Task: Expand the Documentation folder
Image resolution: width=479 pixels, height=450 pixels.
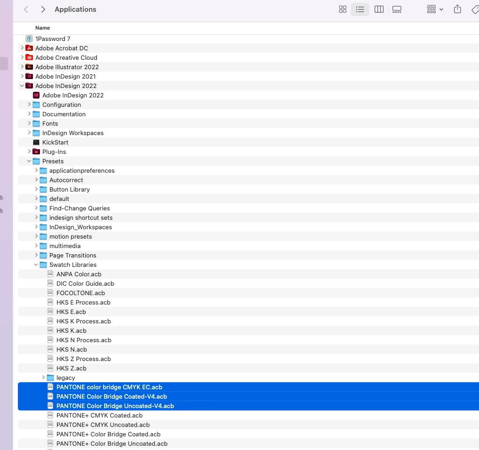Action: click(x=29, y=114)
